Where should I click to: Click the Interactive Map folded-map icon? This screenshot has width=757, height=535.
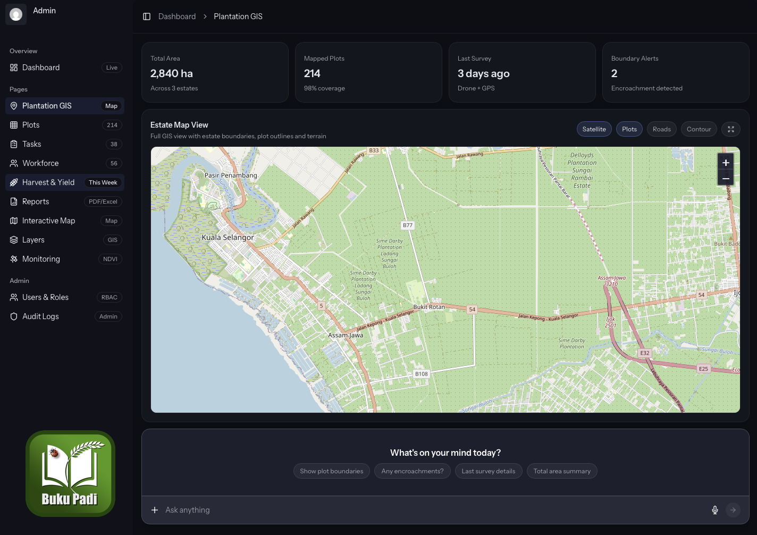point(14,221)
